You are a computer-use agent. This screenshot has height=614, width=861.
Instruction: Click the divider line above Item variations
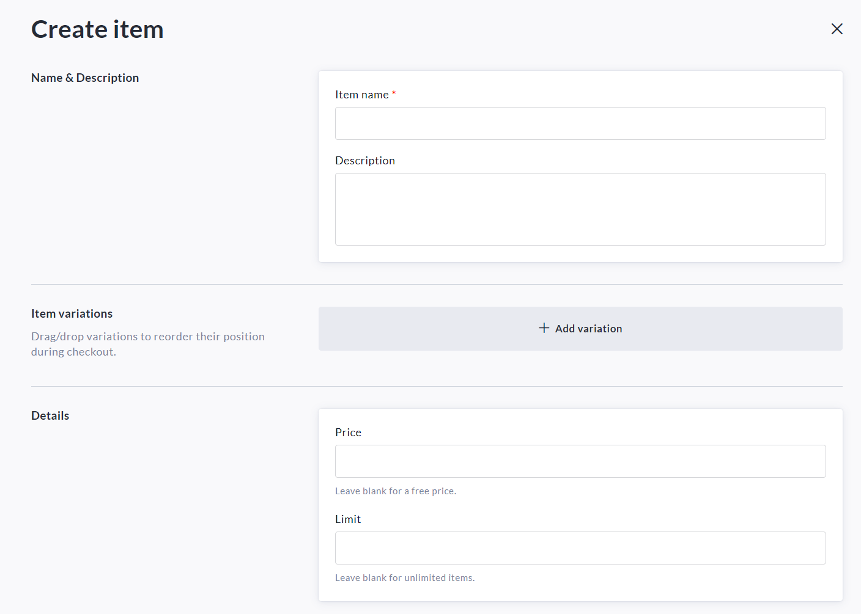click(437, 284)
